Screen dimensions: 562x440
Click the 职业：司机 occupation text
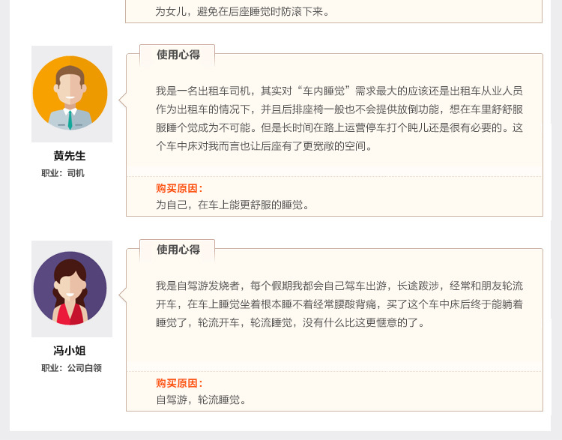click(x=63, y=173)
